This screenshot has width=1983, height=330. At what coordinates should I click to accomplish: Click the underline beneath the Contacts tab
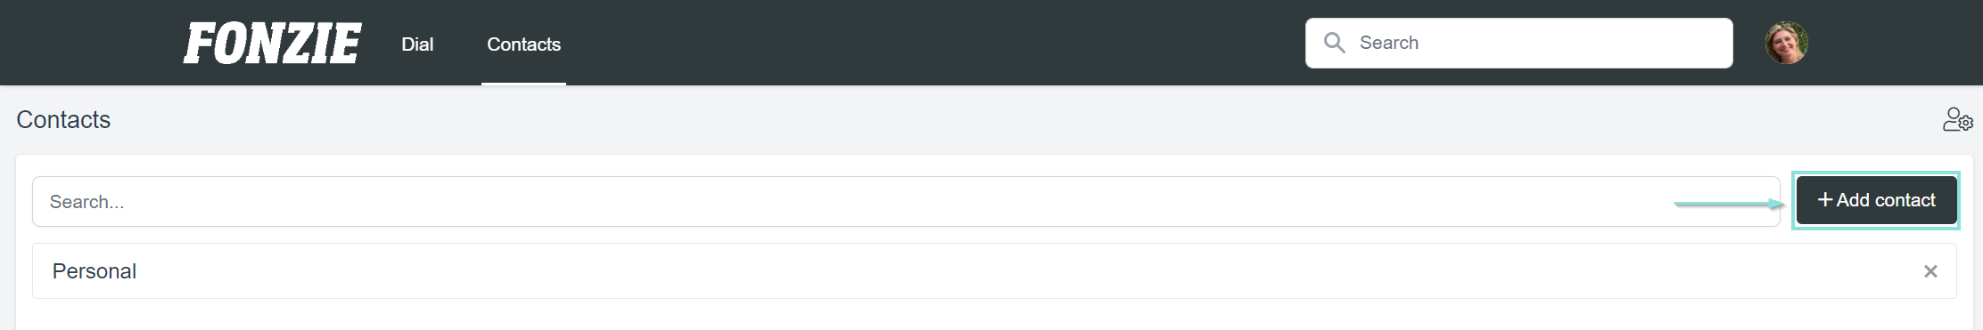(523, 84)
